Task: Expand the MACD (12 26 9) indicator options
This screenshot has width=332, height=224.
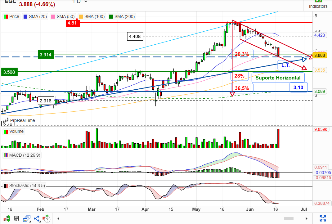Action: tap(22, 155)
